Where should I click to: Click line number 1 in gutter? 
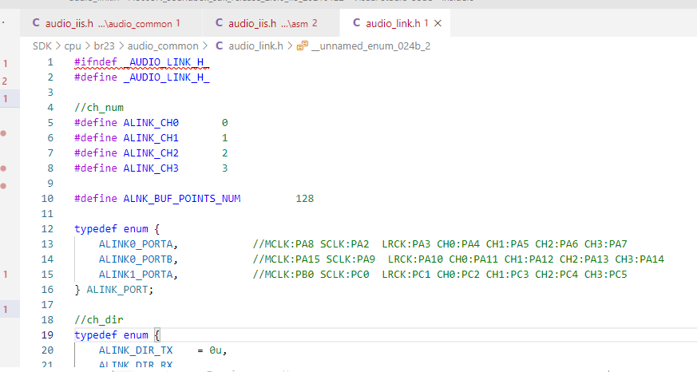[x=50, y=62]
